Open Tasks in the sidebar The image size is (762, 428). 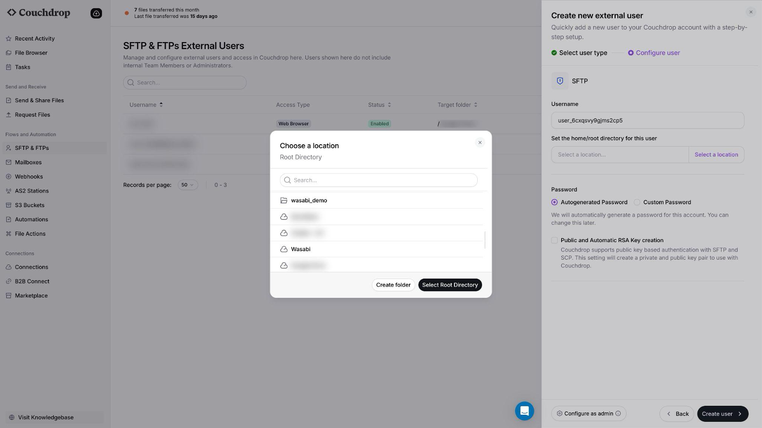click(x=22, y=67)
